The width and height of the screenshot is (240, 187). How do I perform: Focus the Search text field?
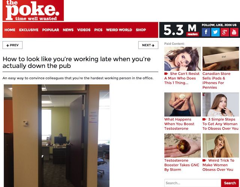(x=193, y=183)
